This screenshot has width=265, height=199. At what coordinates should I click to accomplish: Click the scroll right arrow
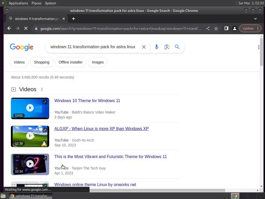click(x=257, y=190)
